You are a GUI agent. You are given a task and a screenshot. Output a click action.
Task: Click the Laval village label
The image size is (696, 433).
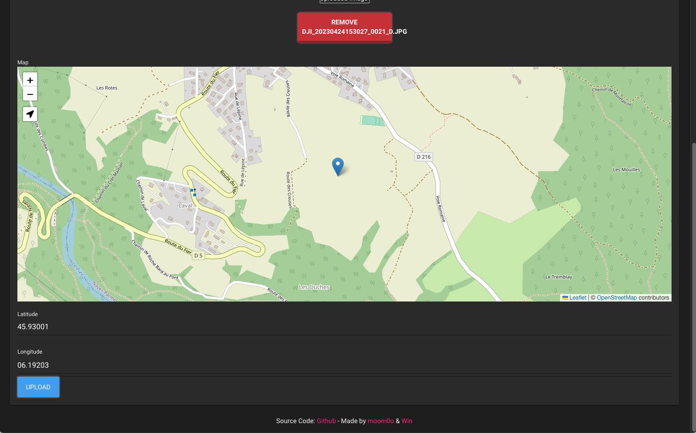[185, 205]
